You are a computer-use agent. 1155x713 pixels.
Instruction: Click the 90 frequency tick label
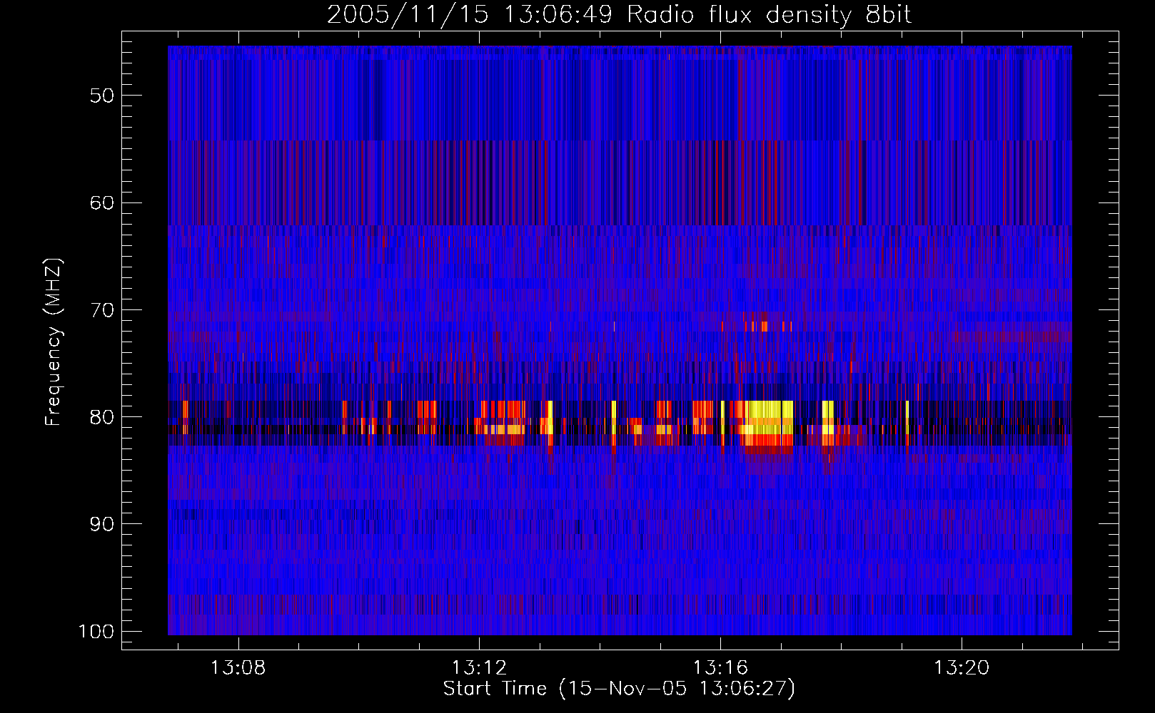coord(102,524)
